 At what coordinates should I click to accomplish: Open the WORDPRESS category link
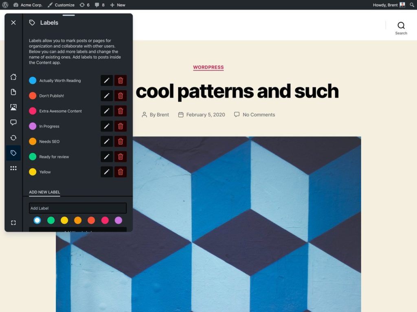point(208,67)
